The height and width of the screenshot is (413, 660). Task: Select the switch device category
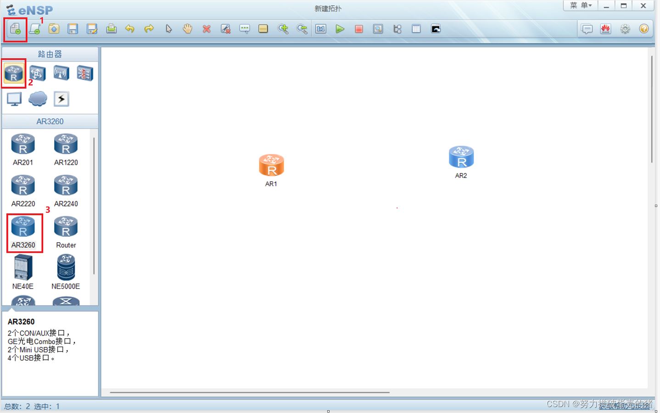point(37,73)
